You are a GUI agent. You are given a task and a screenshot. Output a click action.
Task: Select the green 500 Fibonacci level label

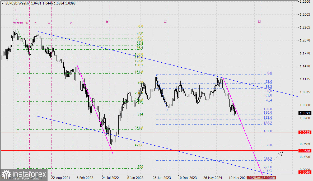140,167
